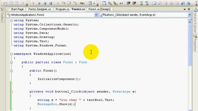
Task: Click the Display Quick Info icon
Action: [x=115, y=3]
